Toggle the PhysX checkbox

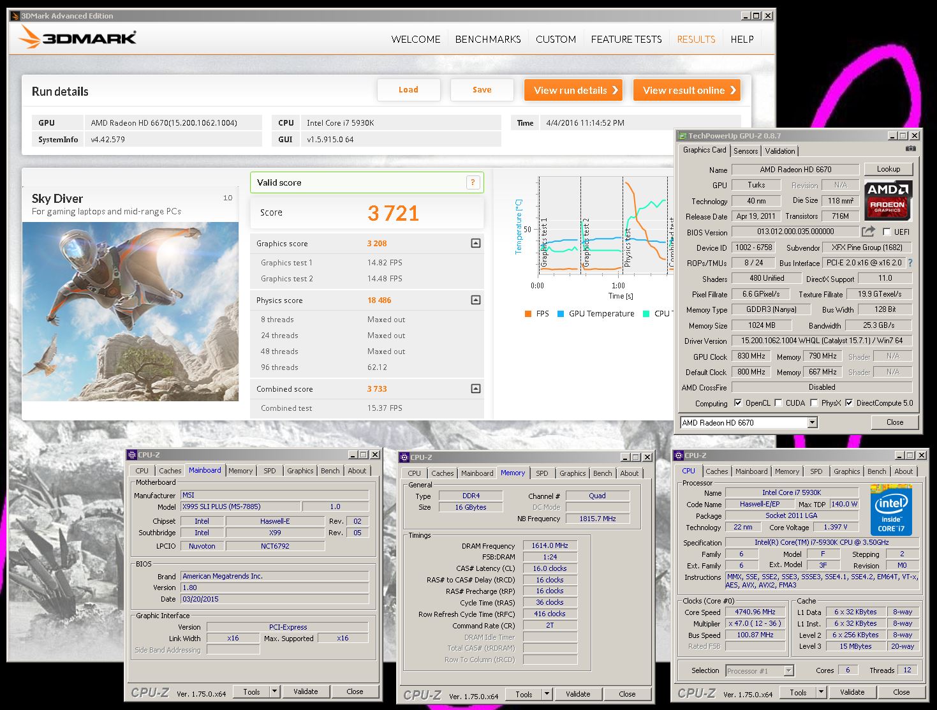tap(814, 403)
